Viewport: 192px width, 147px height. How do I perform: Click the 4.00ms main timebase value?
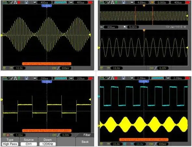(x=141, y=2)
